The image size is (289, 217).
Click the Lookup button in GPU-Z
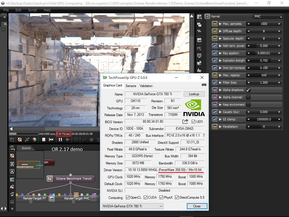point(194,94)
